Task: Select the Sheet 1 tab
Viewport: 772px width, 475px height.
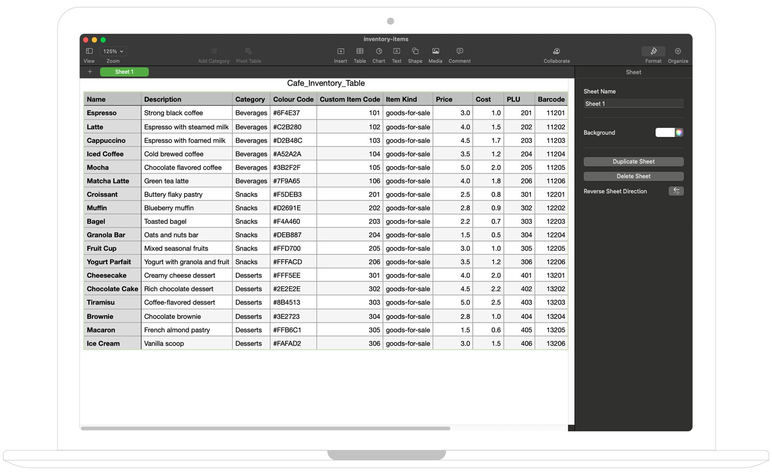Action: pos(124,72)
